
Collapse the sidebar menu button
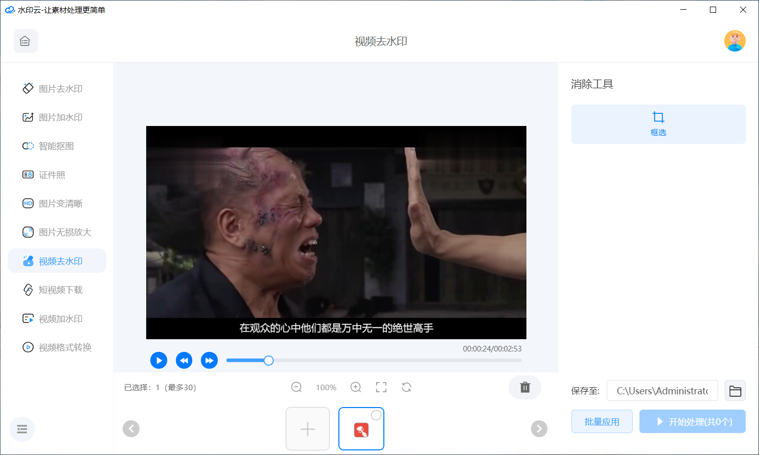tap(22, 429)
